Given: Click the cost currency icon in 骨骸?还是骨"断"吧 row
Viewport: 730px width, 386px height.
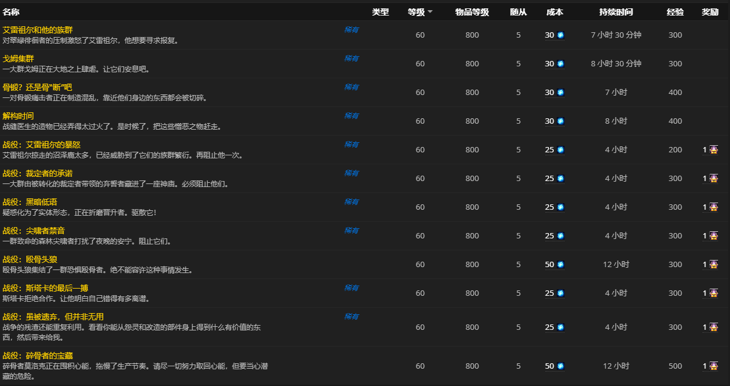Looking at the screenshot, I should click(560, 93).
